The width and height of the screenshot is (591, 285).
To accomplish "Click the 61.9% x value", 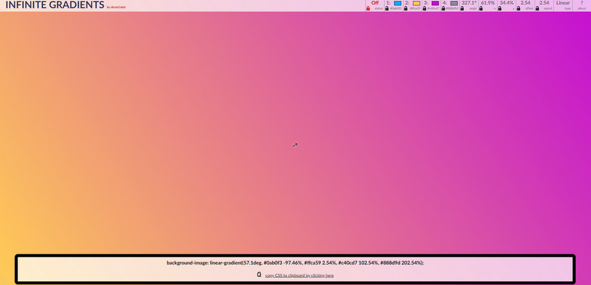I will pyautogui.click(x=488, y=3).
